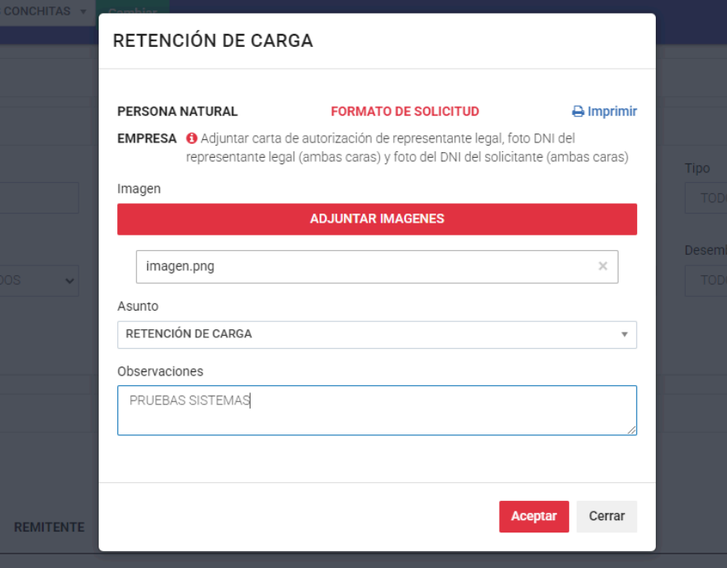Click the red info icon next to EMPRESA
The height and width of the screenshot is (568, 727).
[x=192, y=138]
